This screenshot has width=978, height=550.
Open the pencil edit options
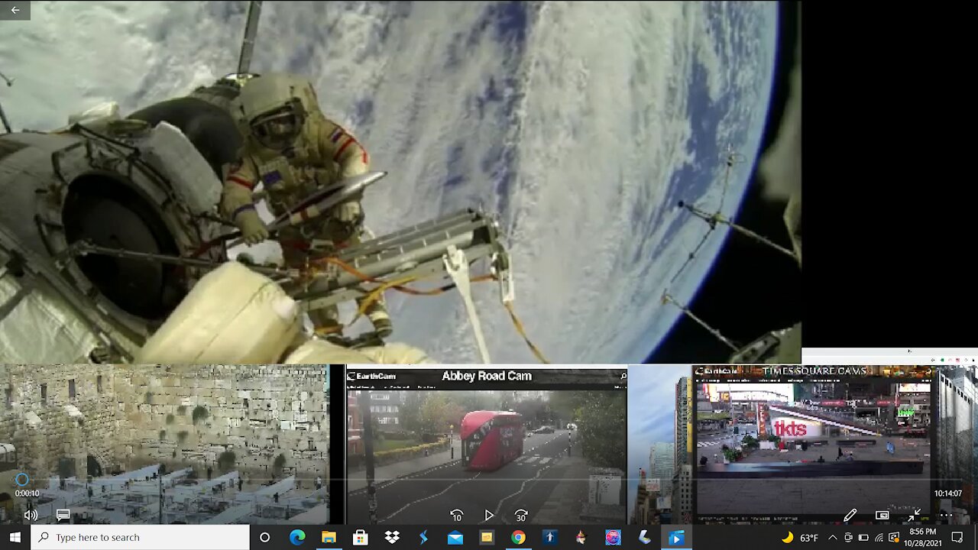click(x=850, y=516)
